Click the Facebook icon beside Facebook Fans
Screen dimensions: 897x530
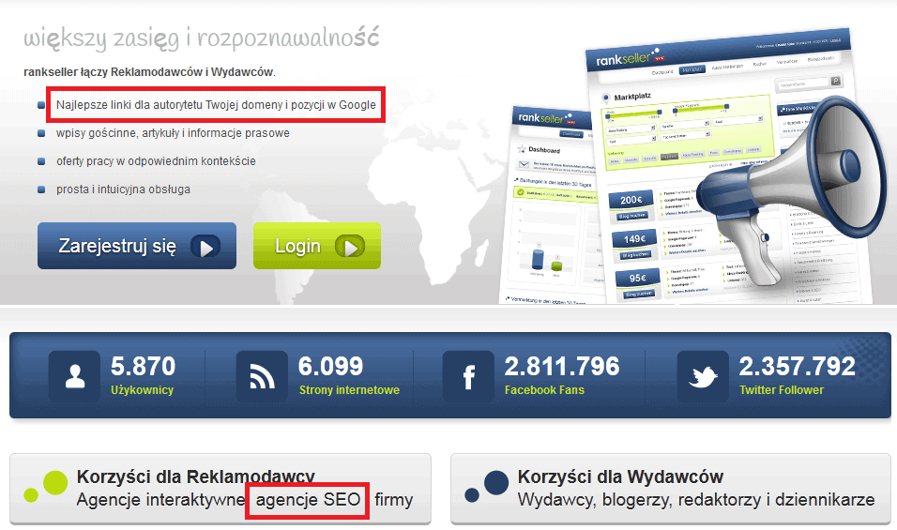[468, 376]
